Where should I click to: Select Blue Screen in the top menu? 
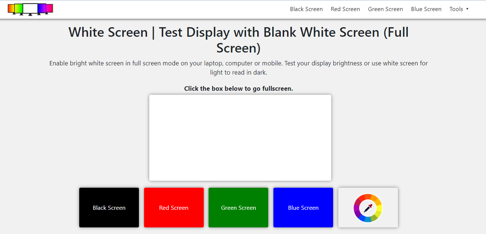(x=426, y=9)
